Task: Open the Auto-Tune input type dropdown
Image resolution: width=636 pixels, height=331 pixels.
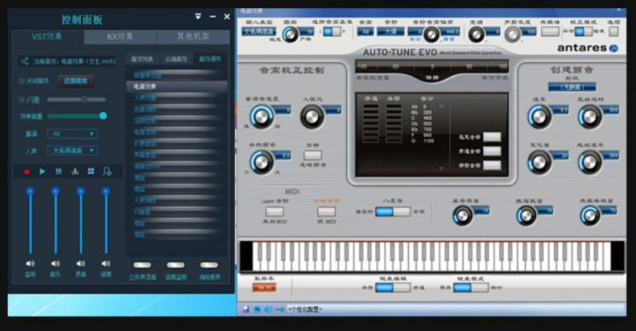Action: coord(259,31)
